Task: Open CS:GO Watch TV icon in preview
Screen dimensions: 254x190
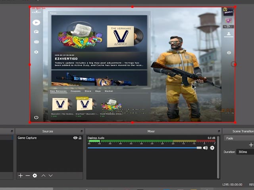Action: 36,42
